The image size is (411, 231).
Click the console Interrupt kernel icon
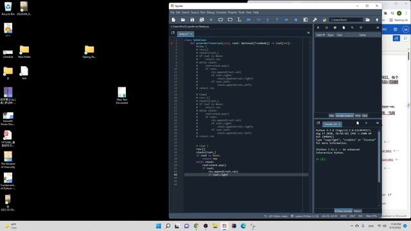click(367, 123)
